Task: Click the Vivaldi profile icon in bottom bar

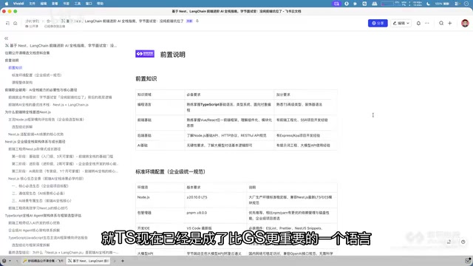Action: point(4,261)
